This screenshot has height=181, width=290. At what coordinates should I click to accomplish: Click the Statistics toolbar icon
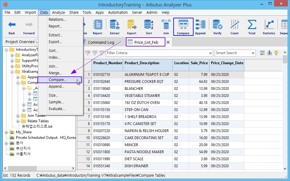269,24
